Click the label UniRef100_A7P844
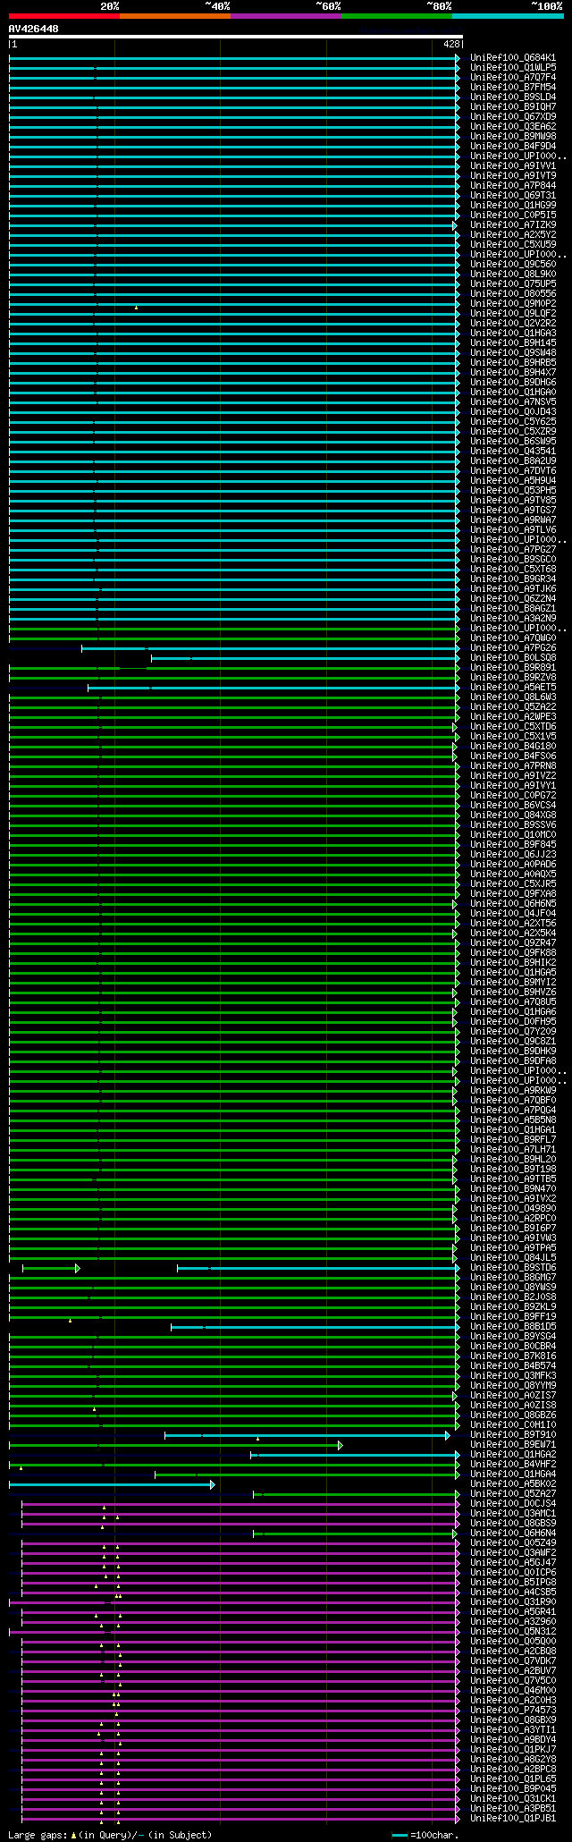This screenshot has width=572, height=1842. pos(513,185)
